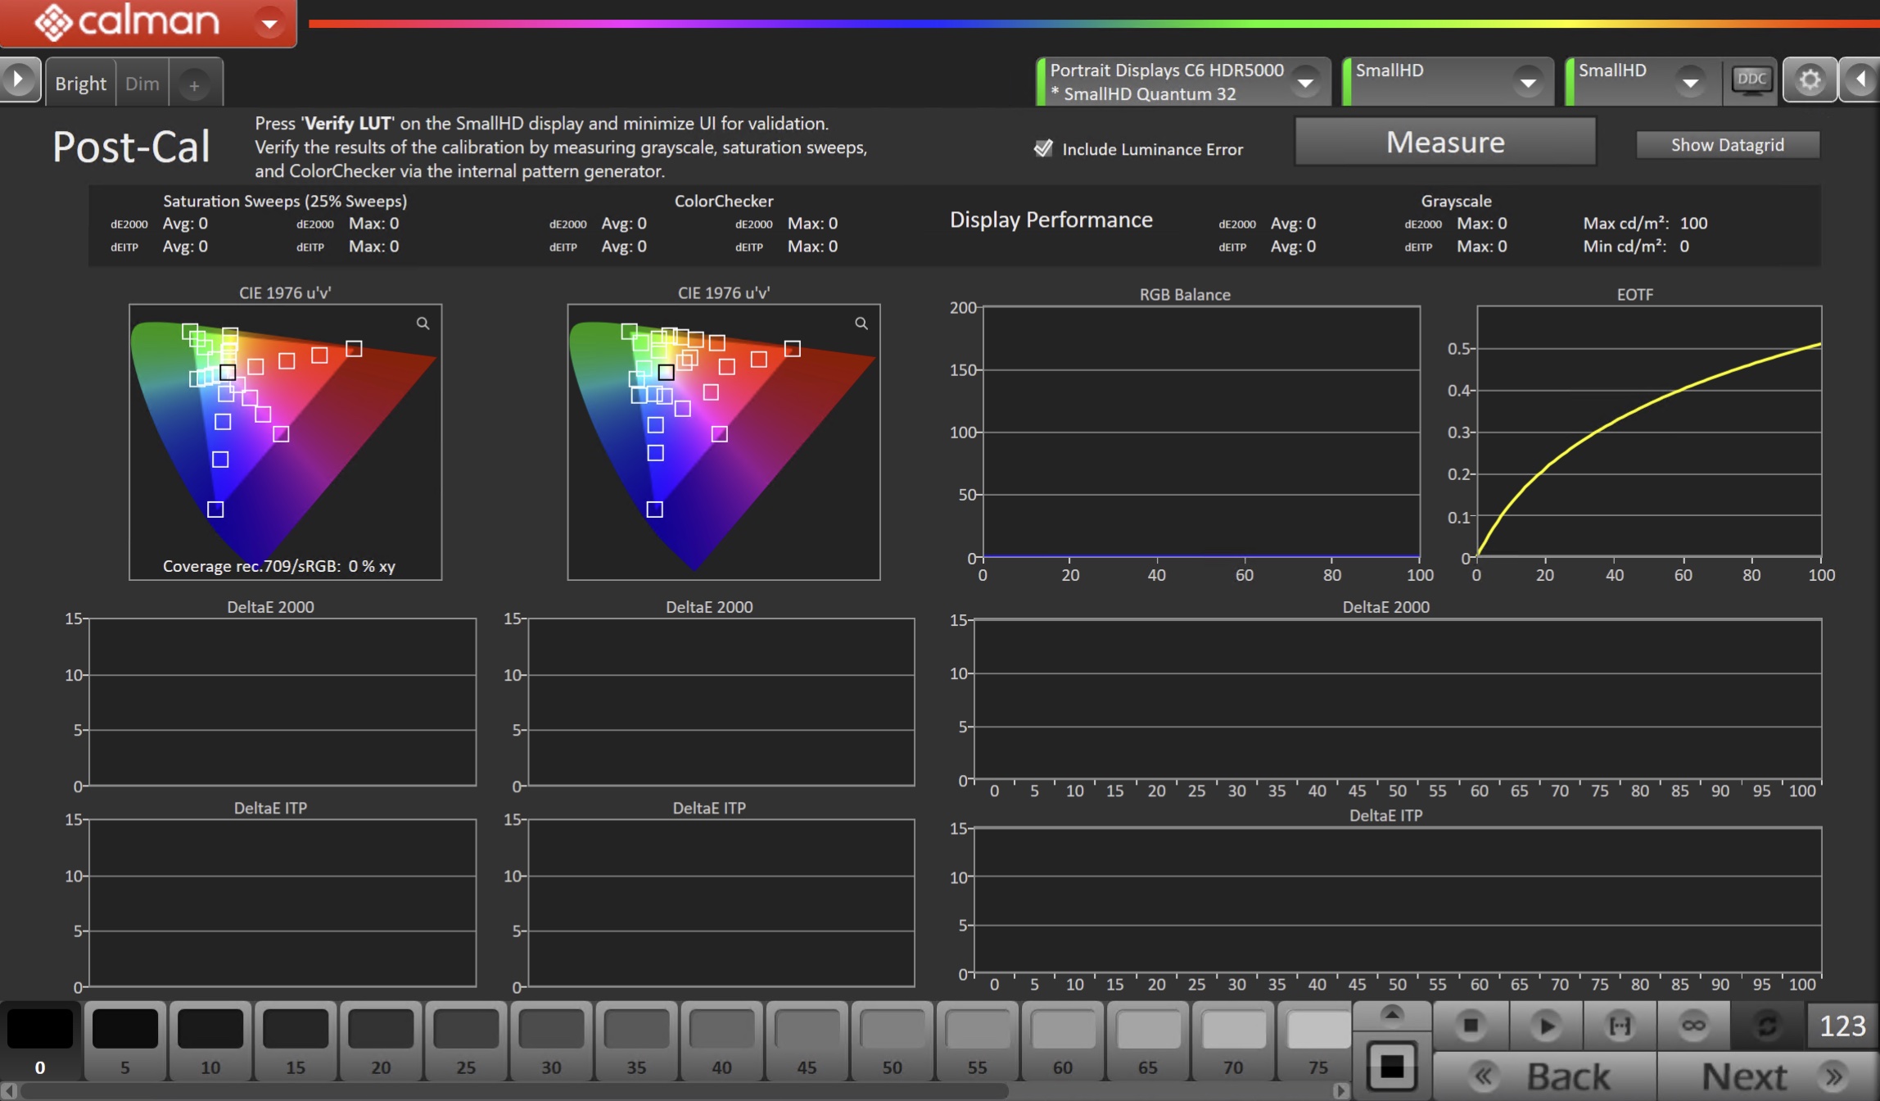Open settings gear icon
The width and height of the screenshot is (1880, 1101).
pyautogui.click(x=1810, y=80)
